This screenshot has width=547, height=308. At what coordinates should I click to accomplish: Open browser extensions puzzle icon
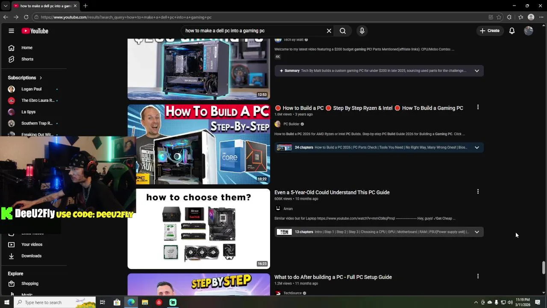coord(509,17)
